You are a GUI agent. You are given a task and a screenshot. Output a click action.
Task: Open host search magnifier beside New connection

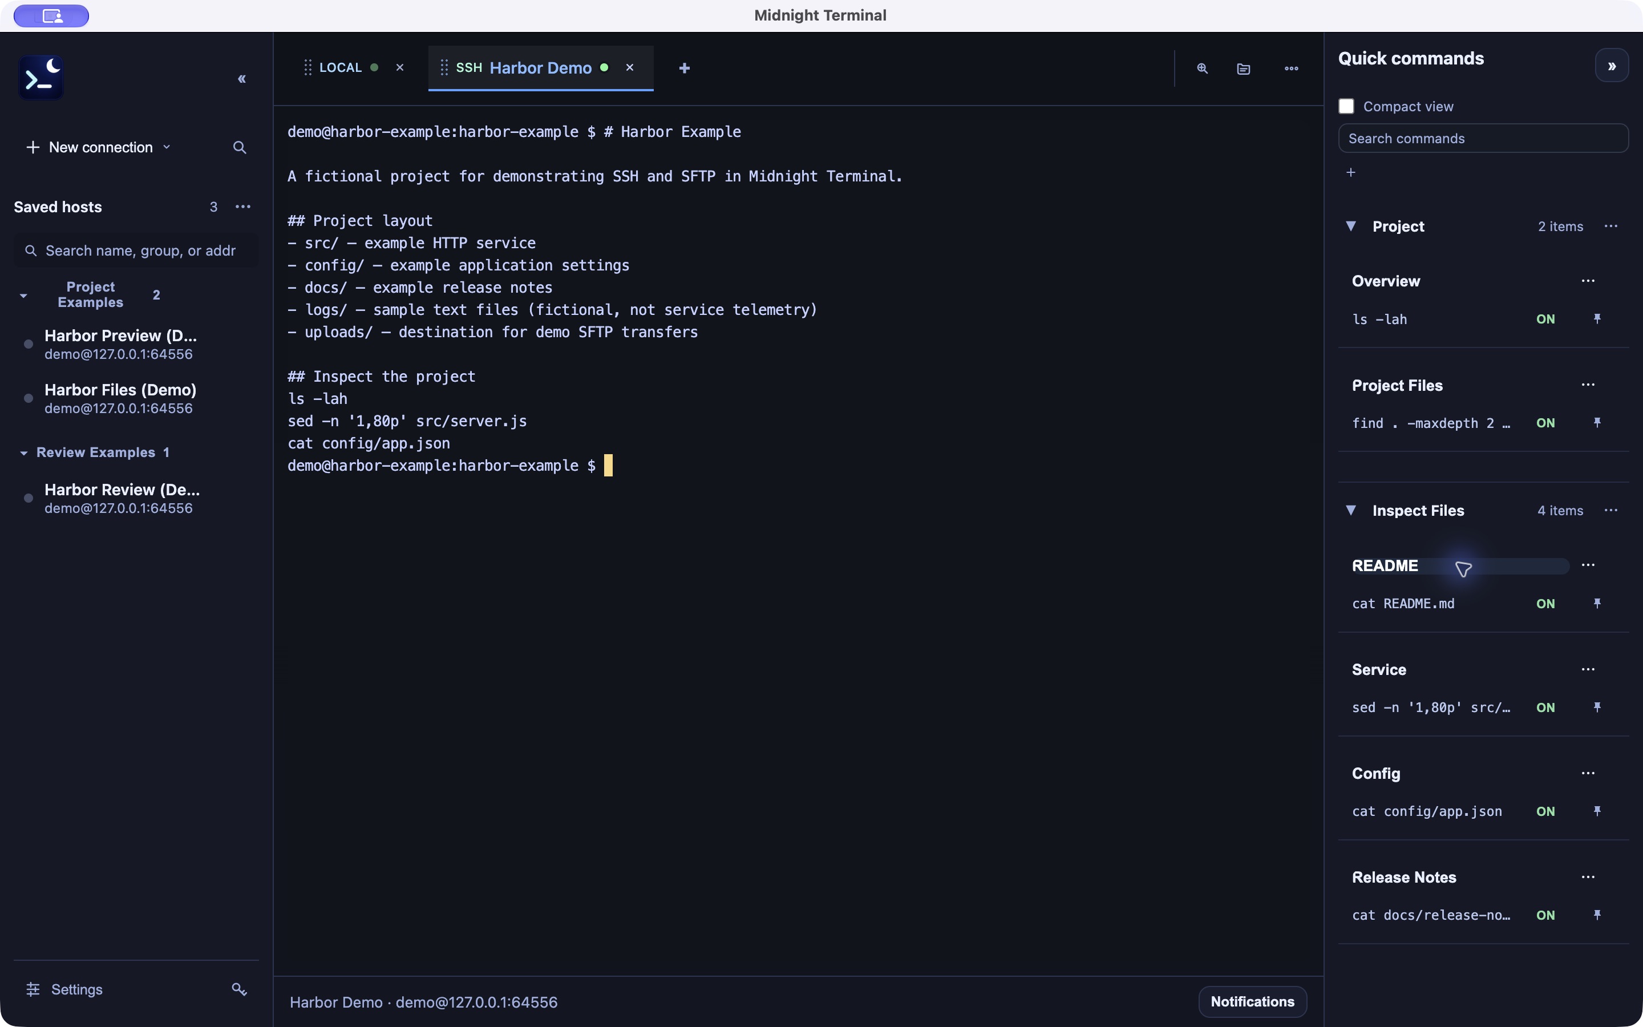click(x=239, y=147)
